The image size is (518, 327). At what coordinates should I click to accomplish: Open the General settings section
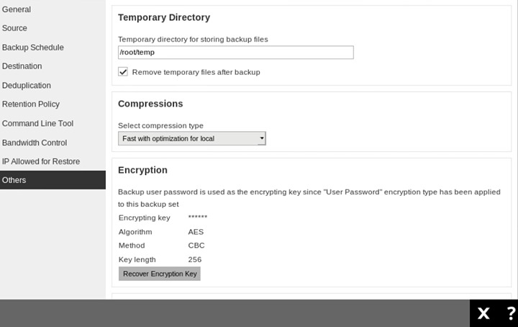coord(17,9)
